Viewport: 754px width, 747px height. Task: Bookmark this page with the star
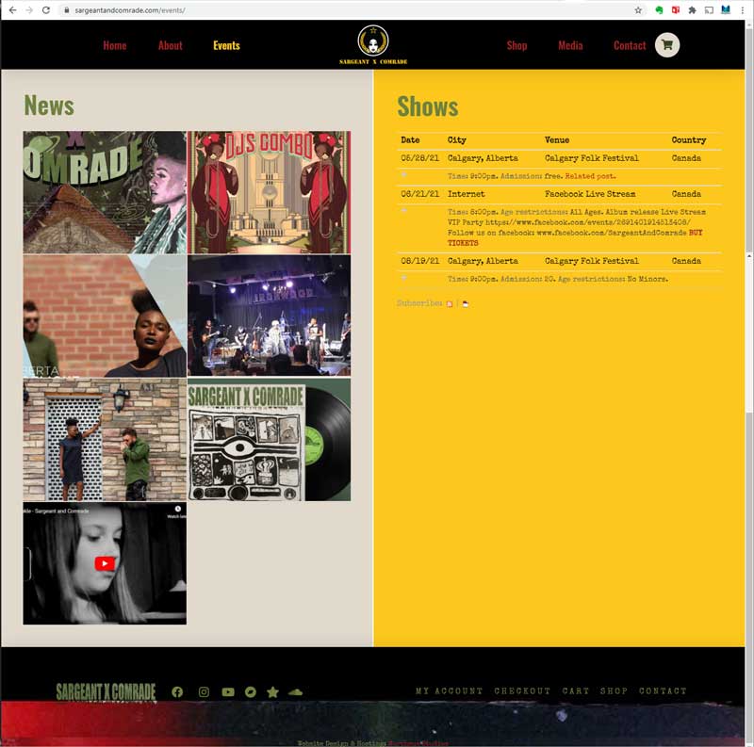tap(638, 10)
